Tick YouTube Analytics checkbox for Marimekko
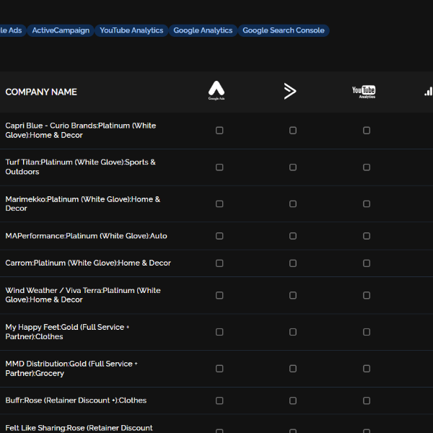Viewport: 433px width, 433px height. 367,204
